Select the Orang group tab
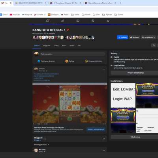Viewport: 158px width, 158px height. click(56, 45)
